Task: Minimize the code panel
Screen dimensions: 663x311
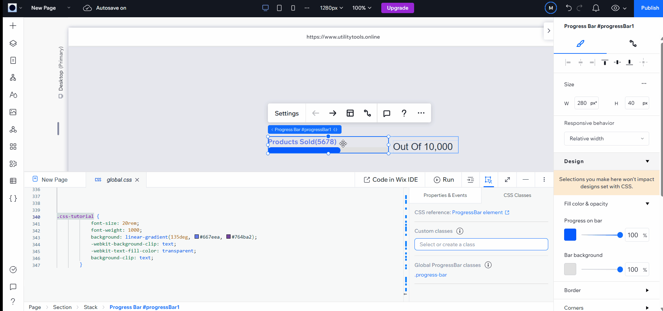Action: 526,180
